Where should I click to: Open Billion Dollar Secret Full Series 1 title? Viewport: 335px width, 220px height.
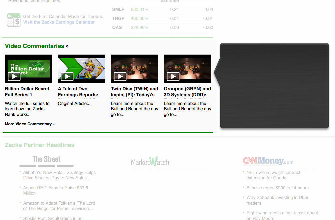click(27, 92)
